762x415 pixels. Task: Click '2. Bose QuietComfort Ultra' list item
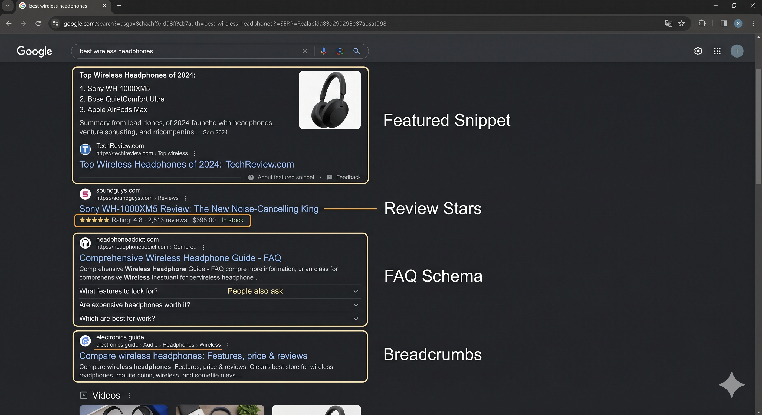point(122,99)
